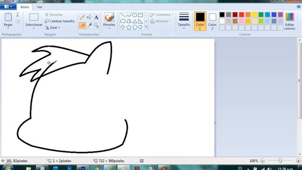This screenshot has height=170, width=302.
Task: Click the Pinceles brush icon
Action: (109, 17)
